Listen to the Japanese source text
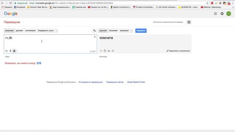The height and width of the screenshot is (132, 235). pos(7,51)
